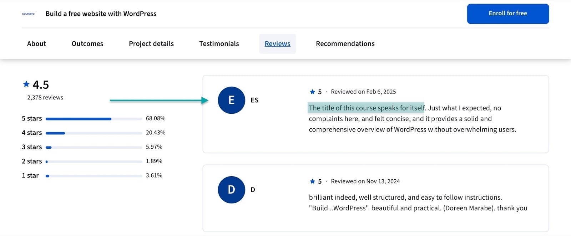Select the Reviews tab
Screen dimensions: 571x236
tap(277, 43)
